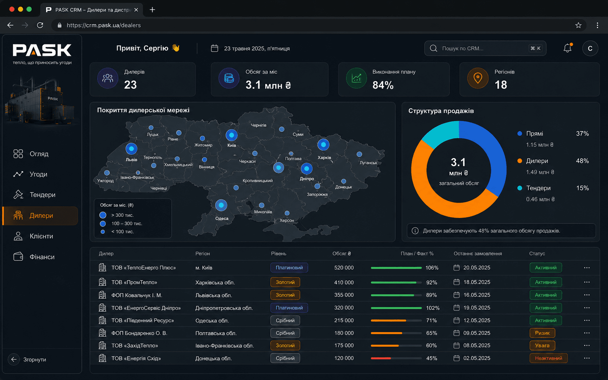Open the Угоди section

pyautogui.click(x=40, y=174)
